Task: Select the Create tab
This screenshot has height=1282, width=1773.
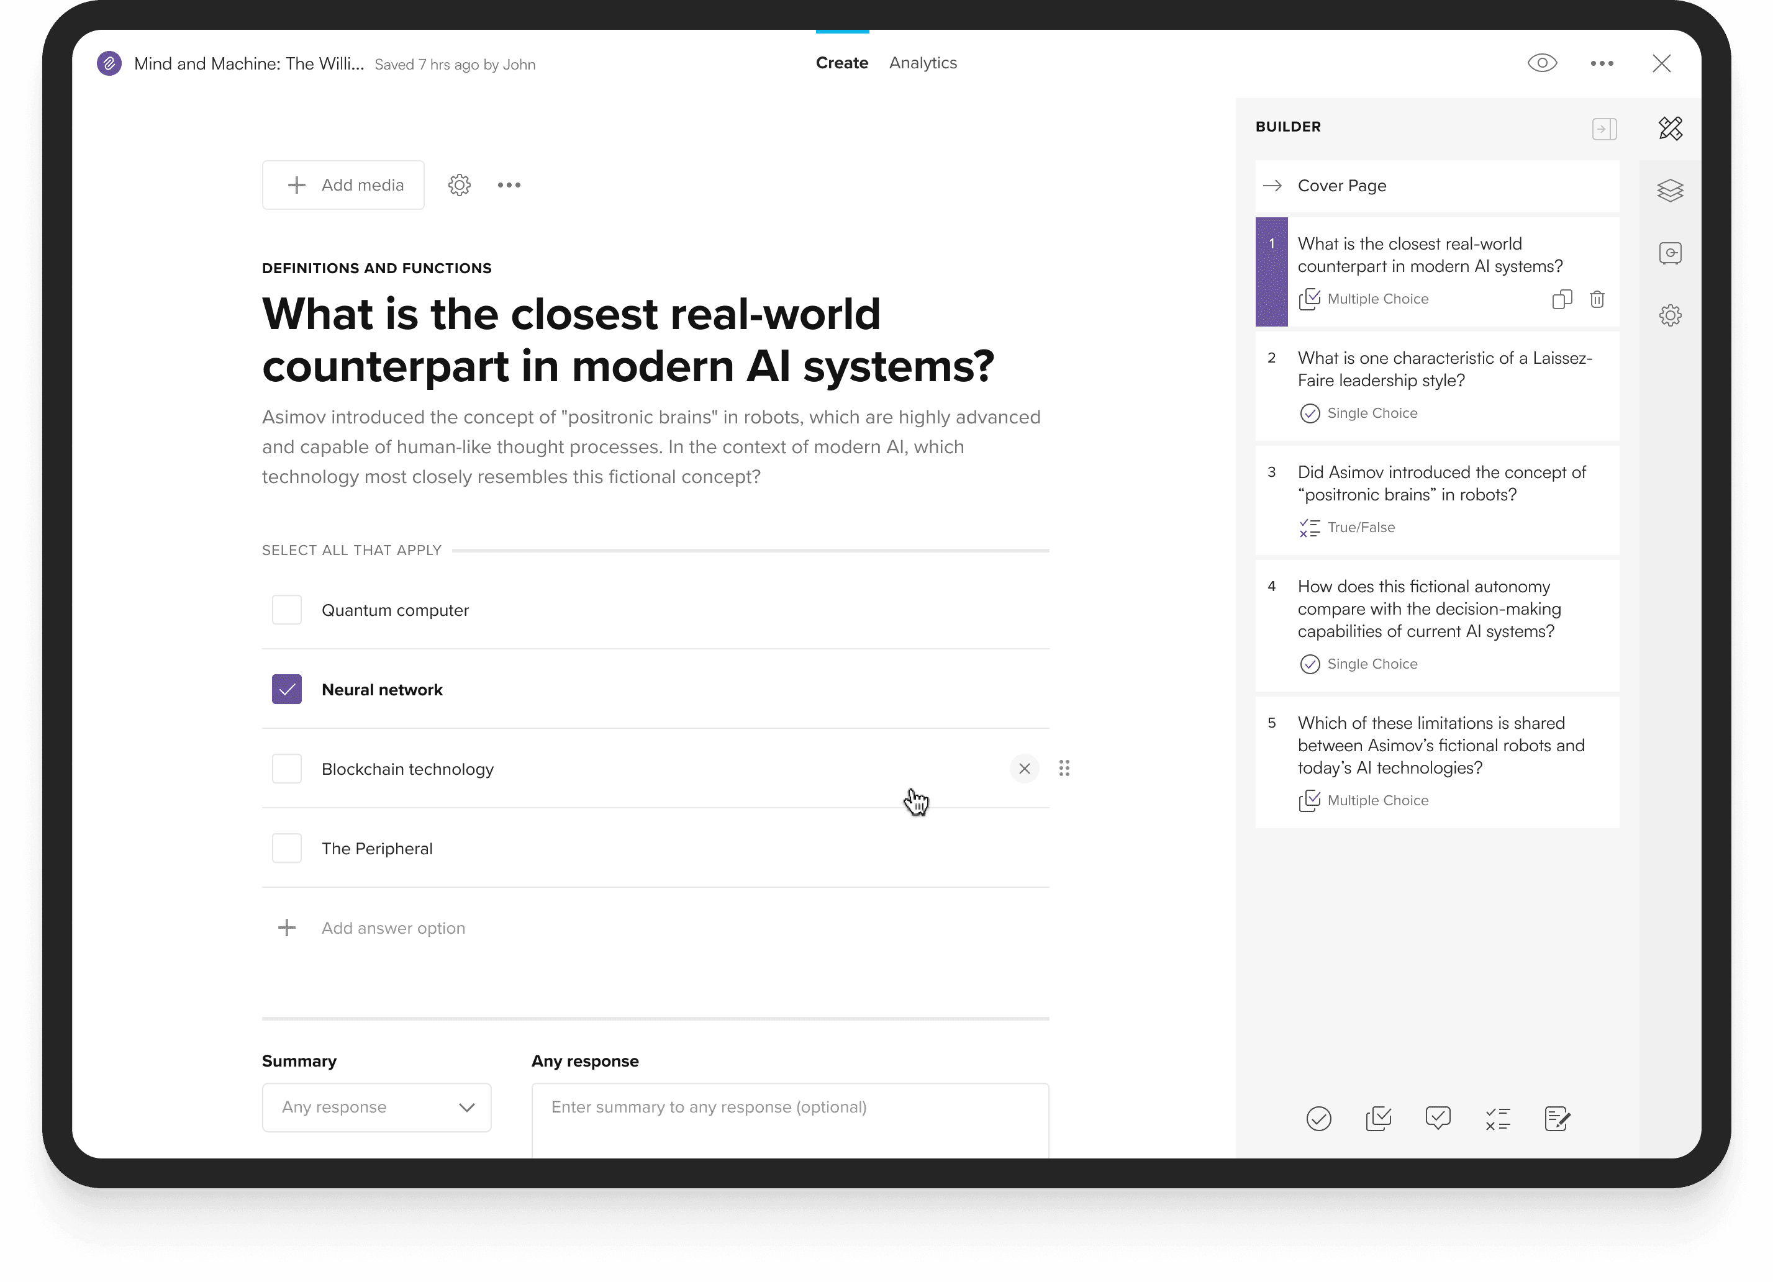Action: [841, 63]
